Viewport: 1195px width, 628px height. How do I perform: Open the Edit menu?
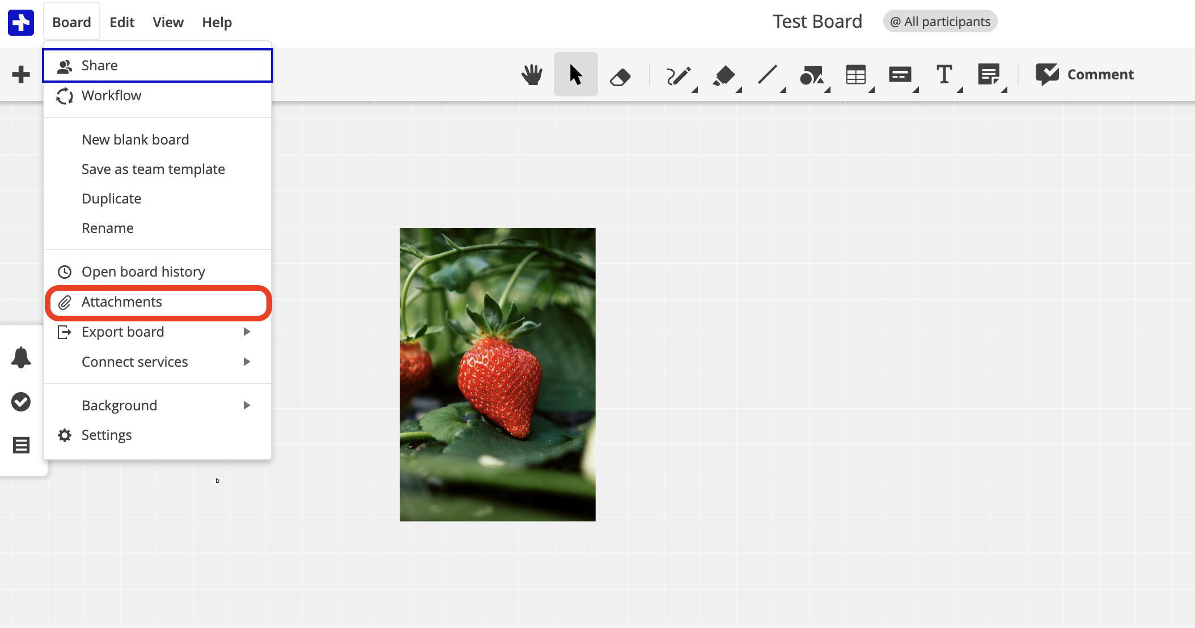click(122, 22)
